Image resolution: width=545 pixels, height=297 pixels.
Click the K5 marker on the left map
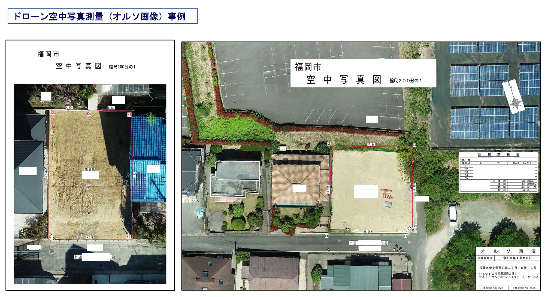pos(53,113)
